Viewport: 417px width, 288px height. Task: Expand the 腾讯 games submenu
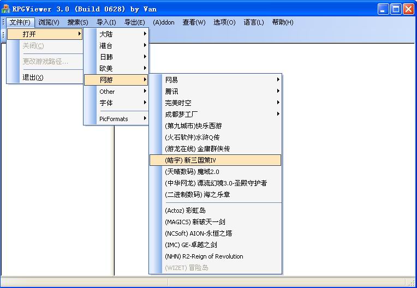[x=215, y=92]
